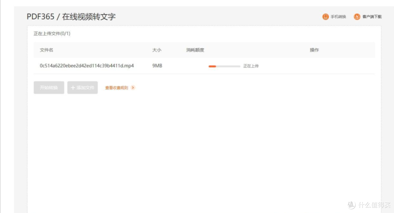The image size is (394, 213).
Task: Open the 查看收费规则 link
Action: [117, 88]
